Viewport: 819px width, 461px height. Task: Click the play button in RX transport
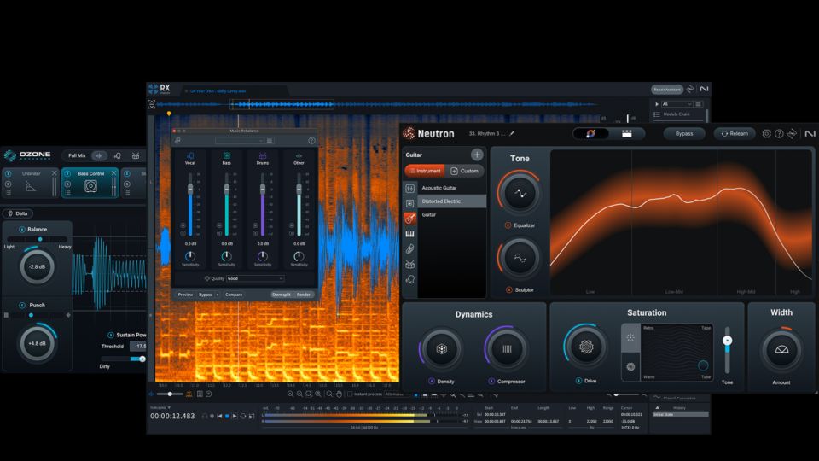[x=235, y=416]
